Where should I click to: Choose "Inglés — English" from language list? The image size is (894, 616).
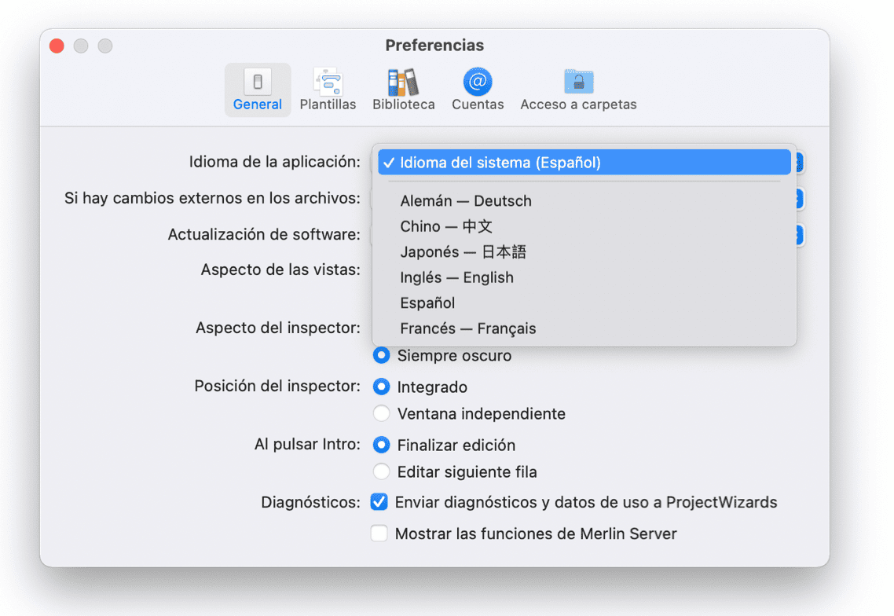(x=456, y=277)
